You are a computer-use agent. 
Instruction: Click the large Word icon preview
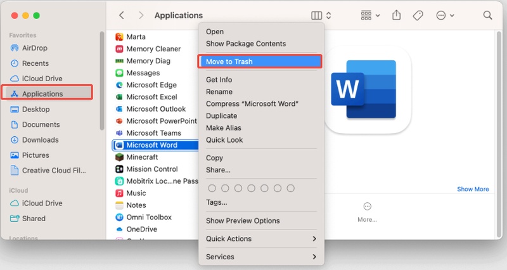(x=368, y=89)
